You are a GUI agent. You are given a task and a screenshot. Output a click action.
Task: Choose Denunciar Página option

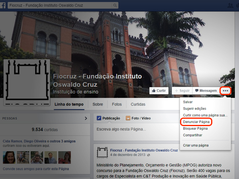point(196,122)
